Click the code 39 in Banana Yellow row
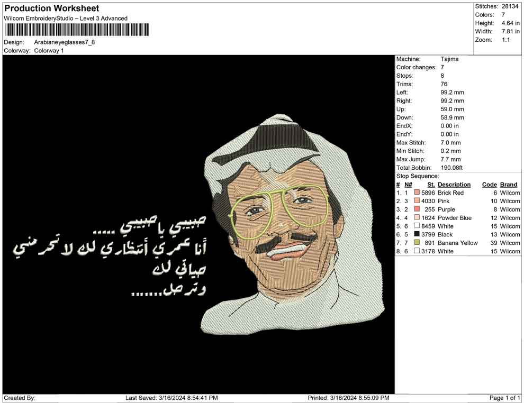 pos(494,243)
